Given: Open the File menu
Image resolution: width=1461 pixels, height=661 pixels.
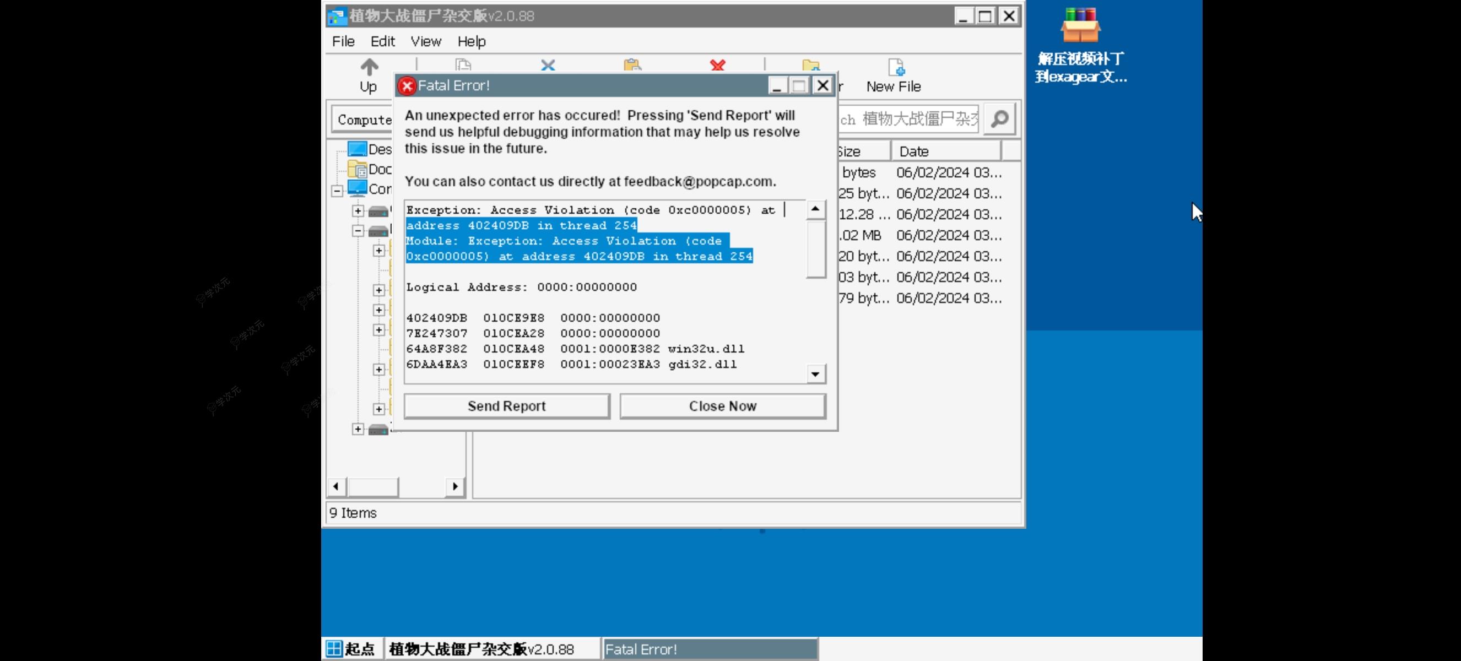Looking at the screenshot, I should coord(343,41).
